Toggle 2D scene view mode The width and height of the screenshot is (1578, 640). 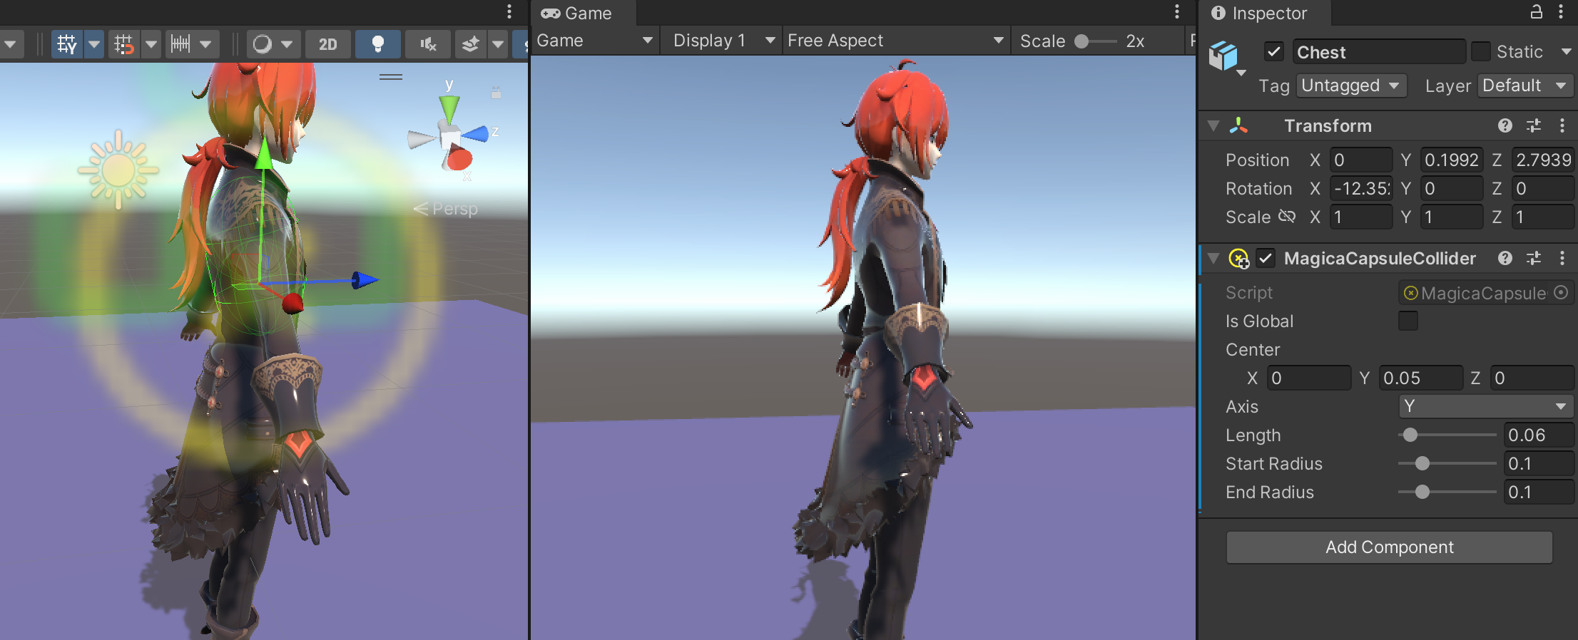(327, 44)
